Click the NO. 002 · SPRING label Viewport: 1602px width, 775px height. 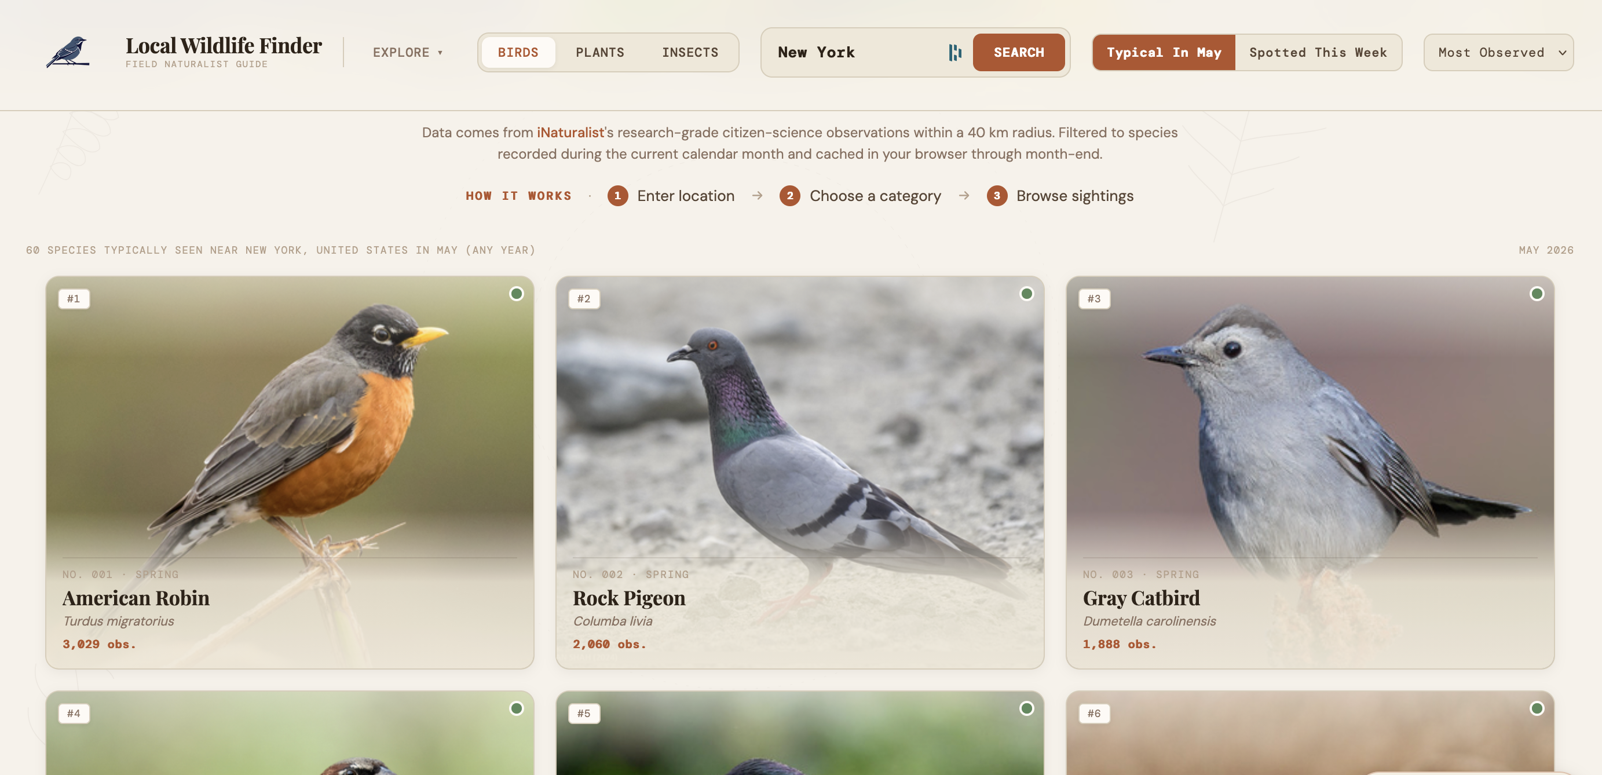631,574
